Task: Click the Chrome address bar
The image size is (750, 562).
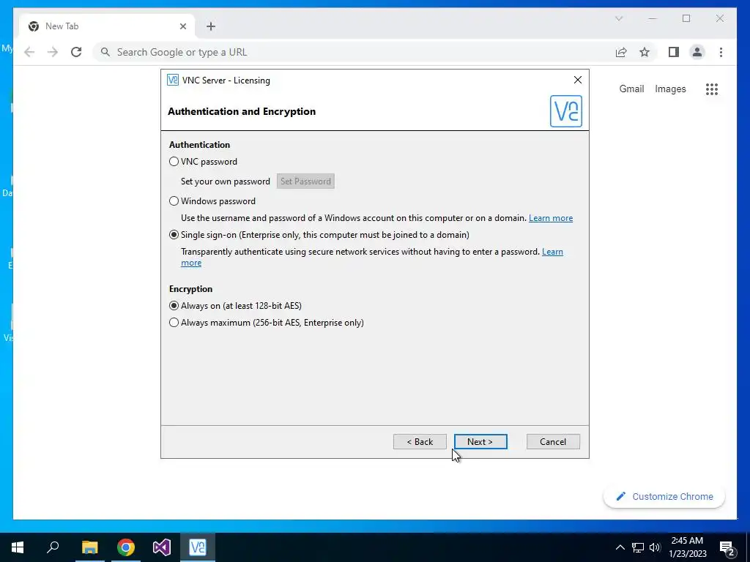Action: pos(354,52)
